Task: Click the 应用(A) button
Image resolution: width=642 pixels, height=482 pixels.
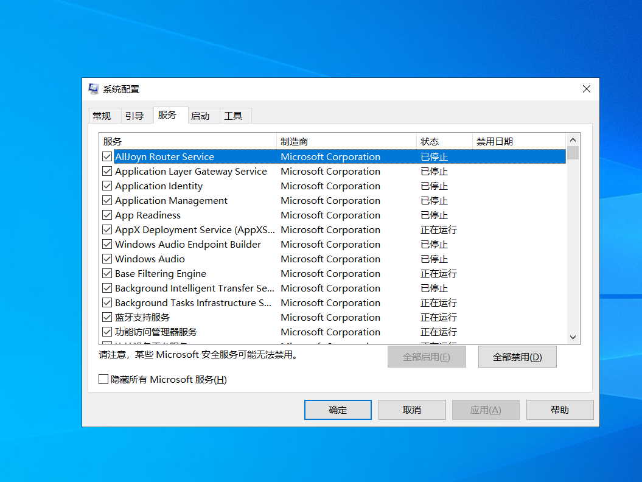Action: pyautogui.click(x=486, y=410)
